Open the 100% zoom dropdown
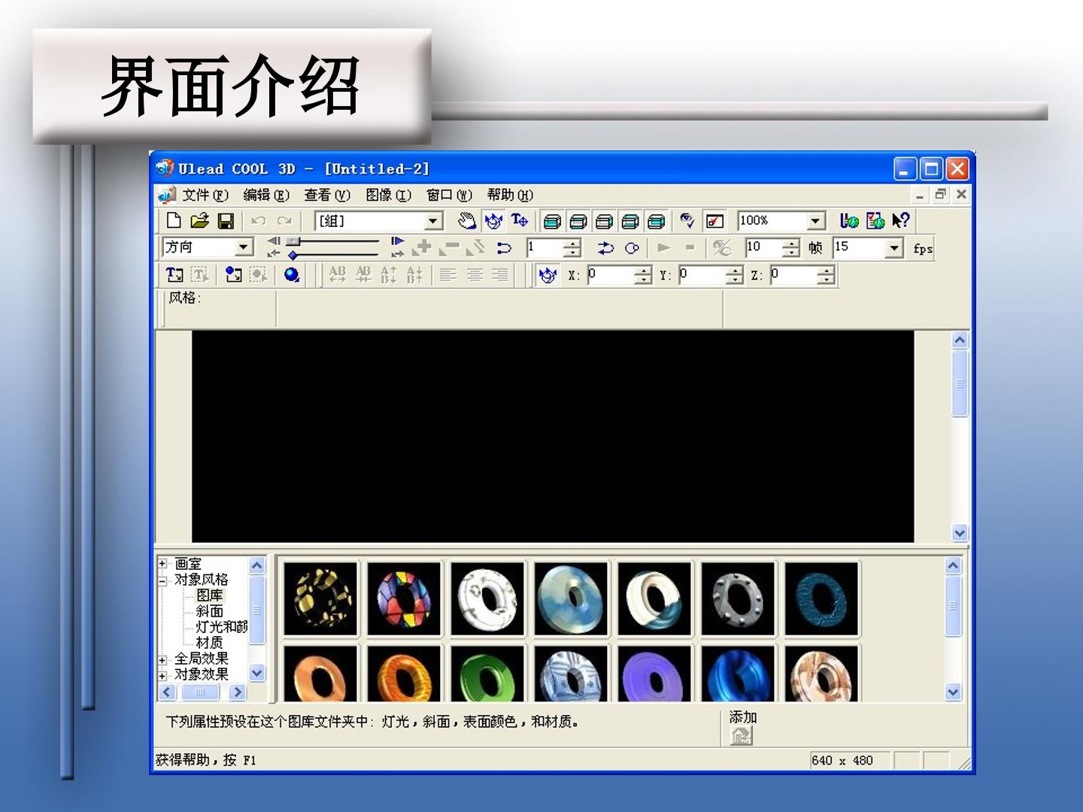This screenshot has height=812, width=1083. click(816, 221)
